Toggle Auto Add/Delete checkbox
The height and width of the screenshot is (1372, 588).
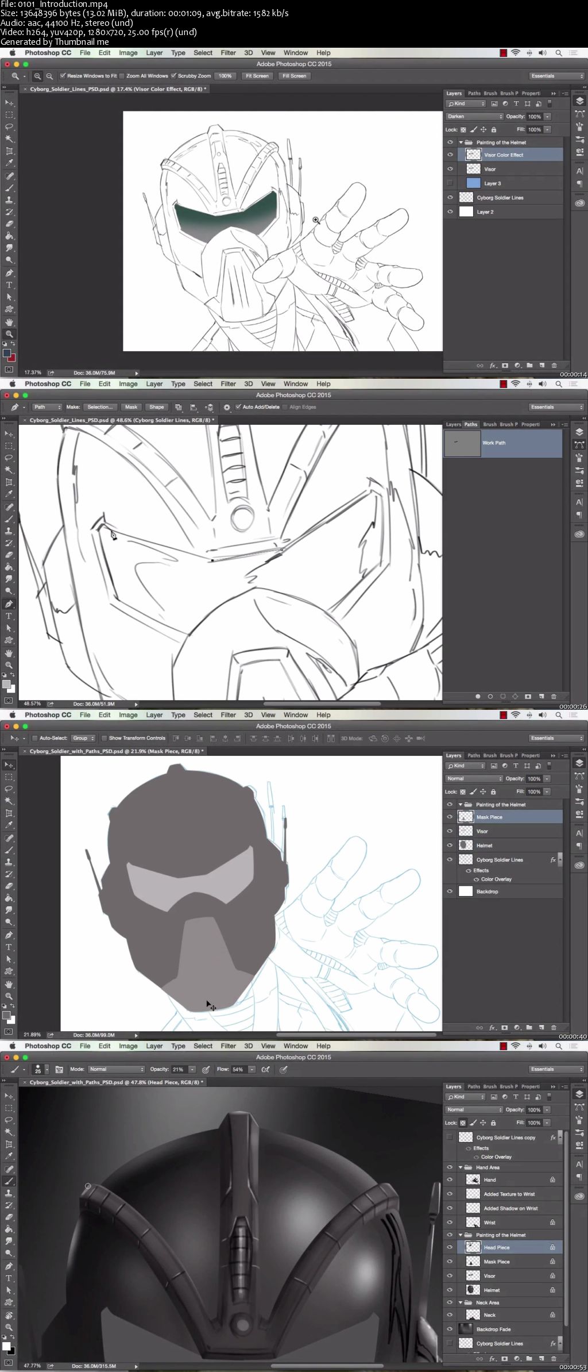pyautogui.click(x=238, y=407)
